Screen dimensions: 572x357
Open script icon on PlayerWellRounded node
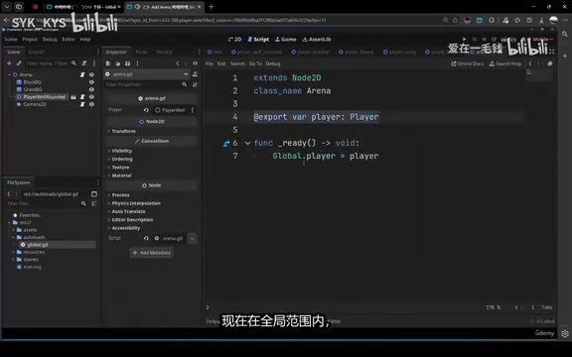pyautogui.click(x=82, y=97)
